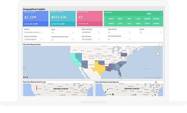Zoom out on the Sales Heat Map by States
187x113 pixels.
pos(158,54)
